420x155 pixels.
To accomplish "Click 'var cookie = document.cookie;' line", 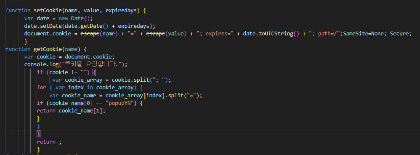I will [69, 57].
